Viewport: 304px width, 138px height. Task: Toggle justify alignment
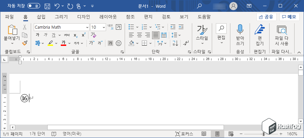[156, 35]
